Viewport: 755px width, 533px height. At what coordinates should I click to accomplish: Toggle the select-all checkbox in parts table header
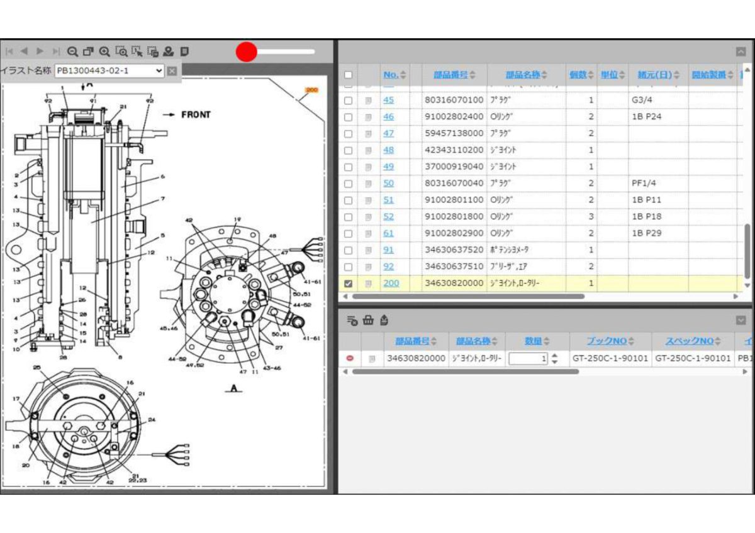pos(349,75)
